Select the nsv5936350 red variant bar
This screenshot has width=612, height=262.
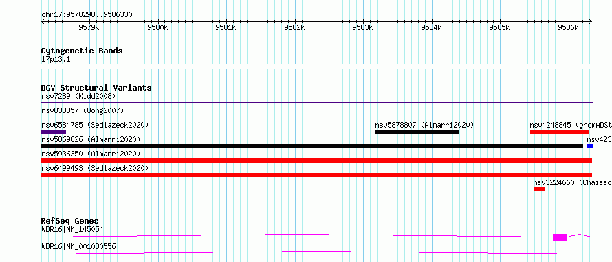316,160
